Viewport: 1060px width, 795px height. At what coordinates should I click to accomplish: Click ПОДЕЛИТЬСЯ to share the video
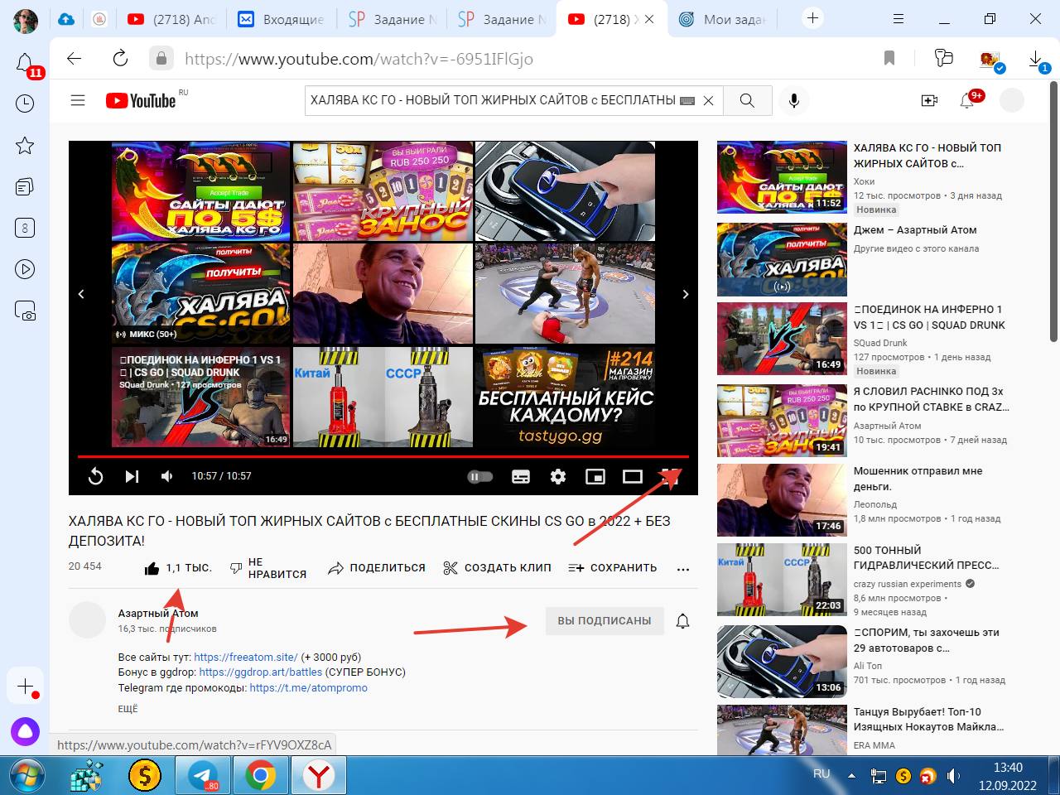click(377, 568)
